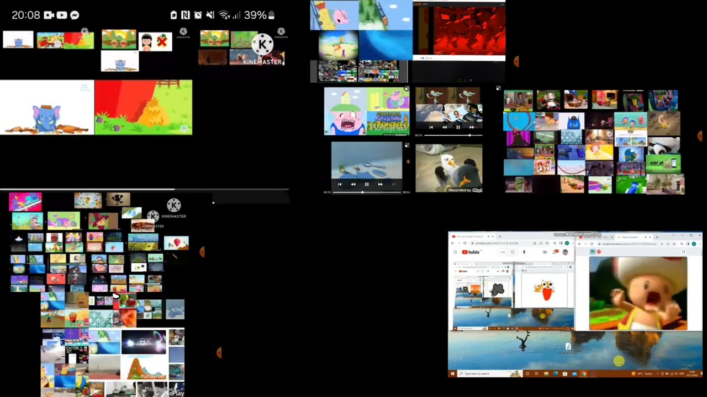707x397 pixels.
Task: Open YouTube notifications bell
Action: point(554,252)
